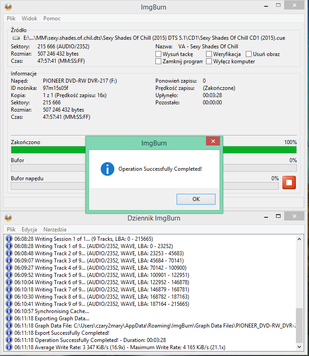Tick the Usuń obraz checkbox

(x=248, y=54)
